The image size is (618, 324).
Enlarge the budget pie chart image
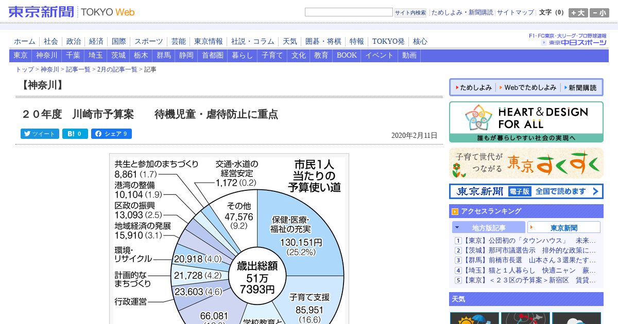click(x=229, y=239)
